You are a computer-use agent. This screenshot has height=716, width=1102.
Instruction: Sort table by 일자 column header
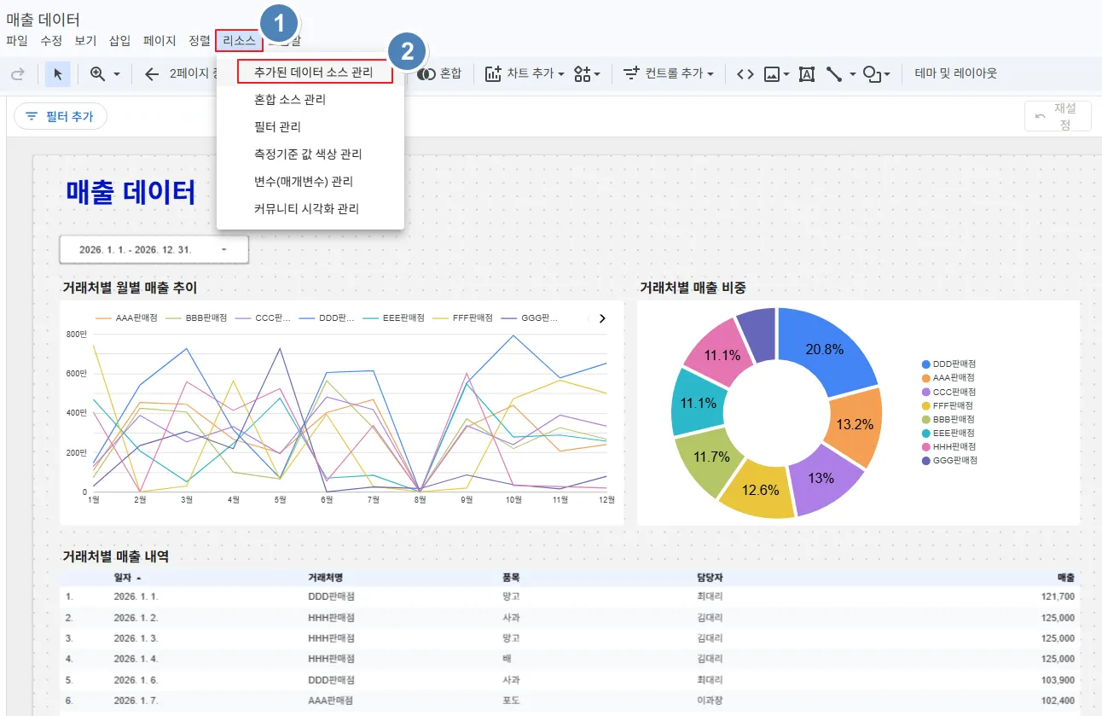coord(123,578)
